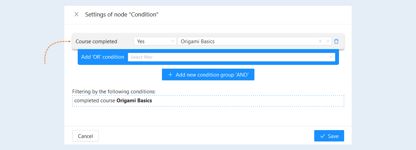Cancel the condition settings
The image size is (416, 150).
(85, 136)
